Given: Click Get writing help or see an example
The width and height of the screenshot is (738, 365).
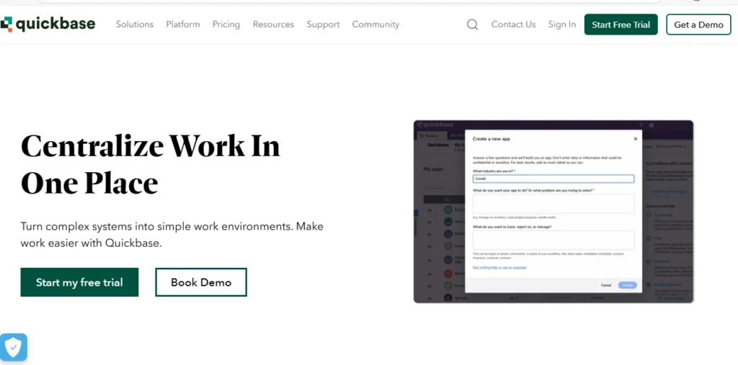Looking at the screenshot, I should 499,268.
